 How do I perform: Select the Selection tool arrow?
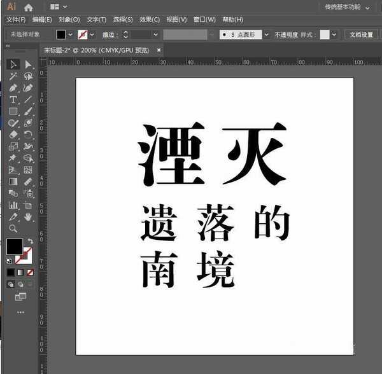[x=13, y=64]
